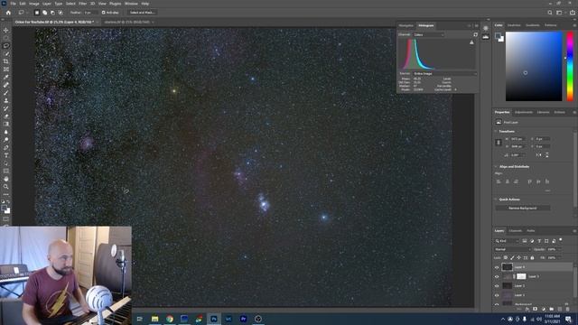Collapse the Transform section
The image size is (578, 325).
pyautogui.click(x=496, y=131)
